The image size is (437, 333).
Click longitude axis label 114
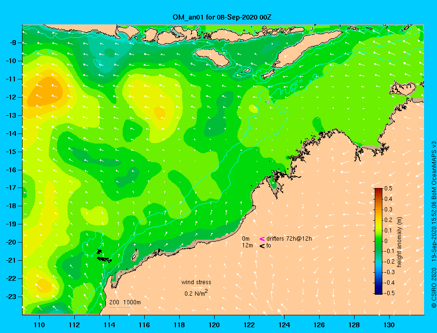[109, 325]
